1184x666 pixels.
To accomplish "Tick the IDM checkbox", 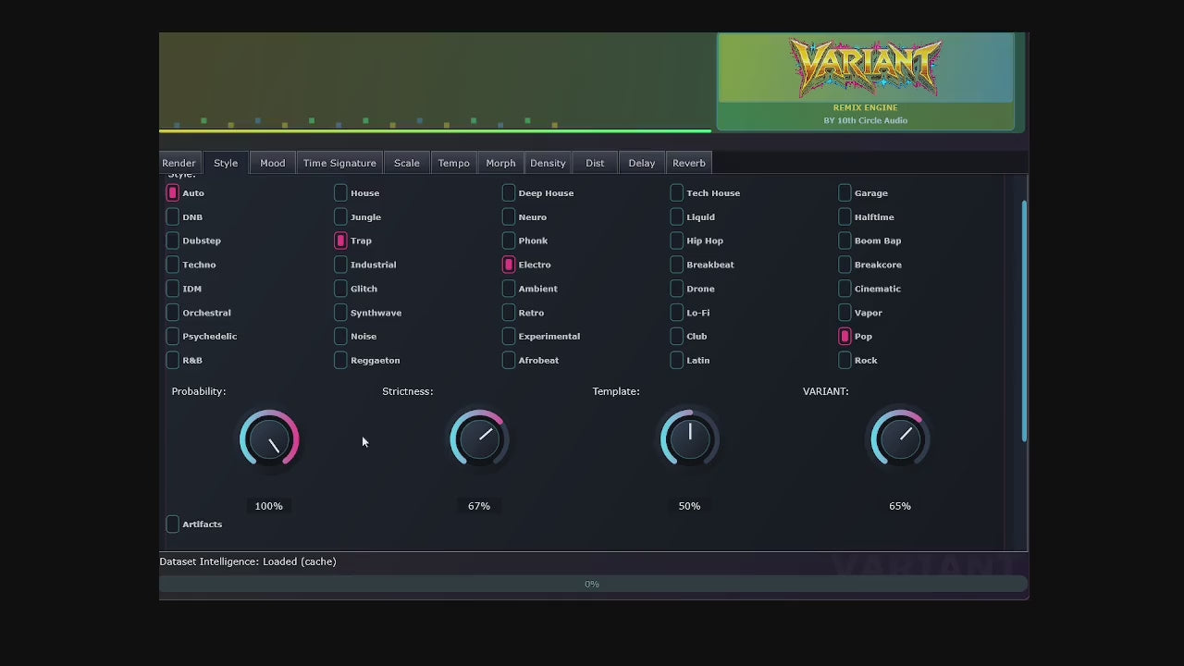I will click(172, 289).
